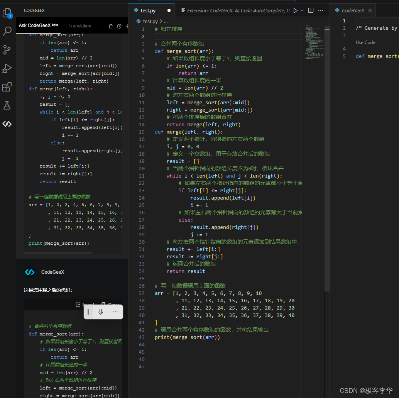Click 'mid = len(arr) // 2' in editor
The height and width of the screenshot is (398, 399).
pos(194,88)
